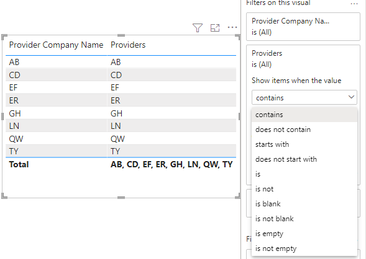
Task: Click the CD value in Providers column
Action: (116, 75)
